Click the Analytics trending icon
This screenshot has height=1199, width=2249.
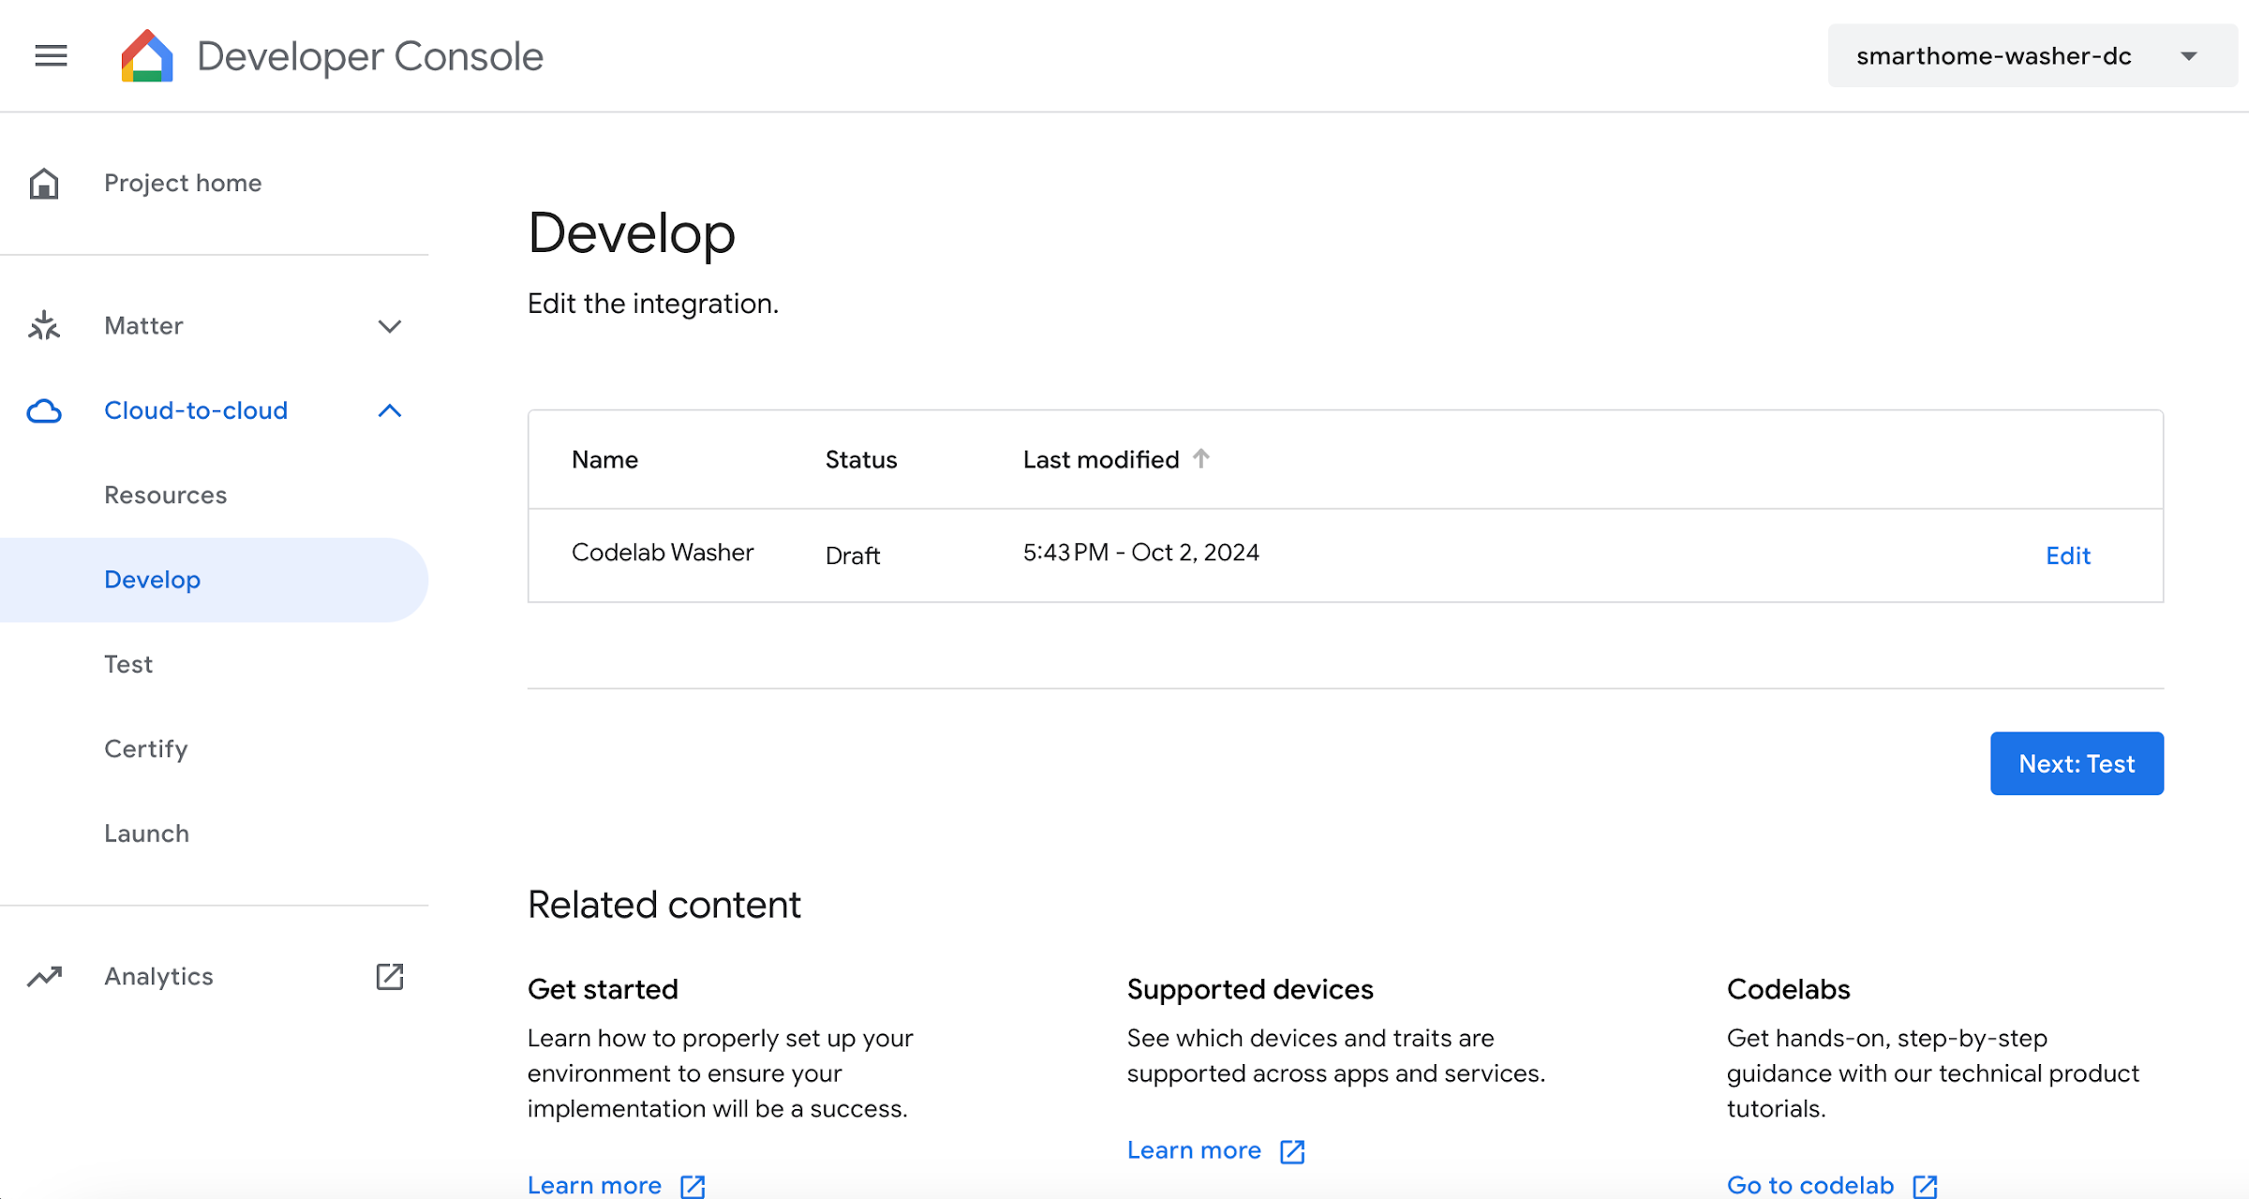45,976
